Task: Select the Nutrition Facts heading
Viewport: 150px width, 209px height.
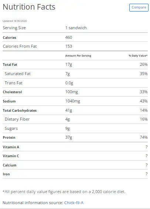Action: (29, 7)
